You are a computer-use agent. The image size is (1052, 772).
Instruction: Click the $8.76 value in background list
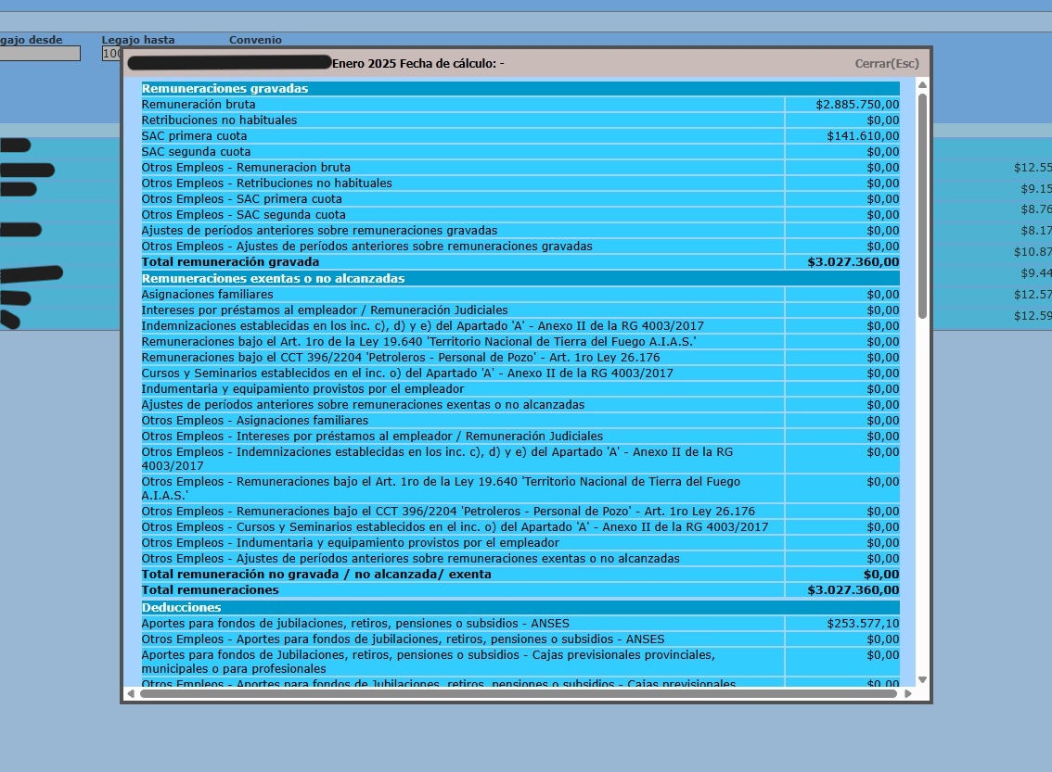[1036, 209]
